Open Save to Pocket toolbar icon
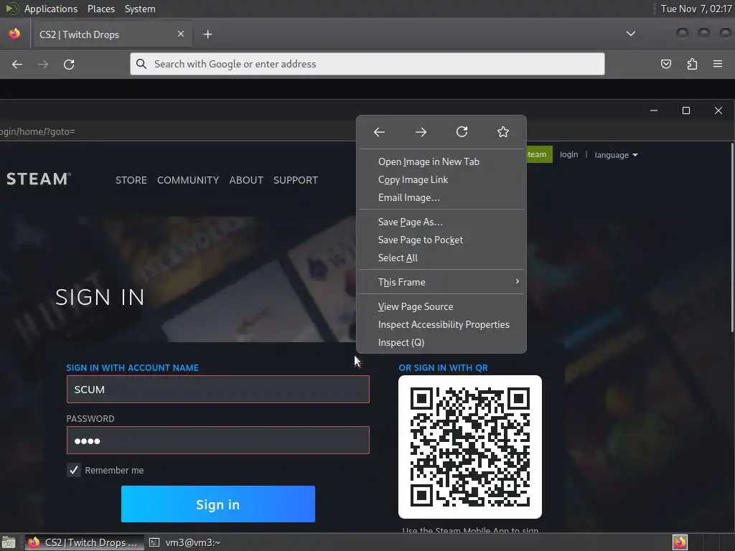Viewport: 735px width, 551px height. pyautogui.click(x=665, y=64)
